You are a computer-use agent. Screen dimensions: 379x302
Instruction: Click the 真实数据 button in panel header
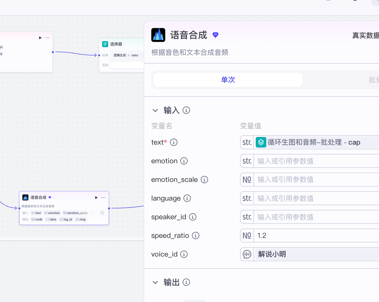click(365, 36)
